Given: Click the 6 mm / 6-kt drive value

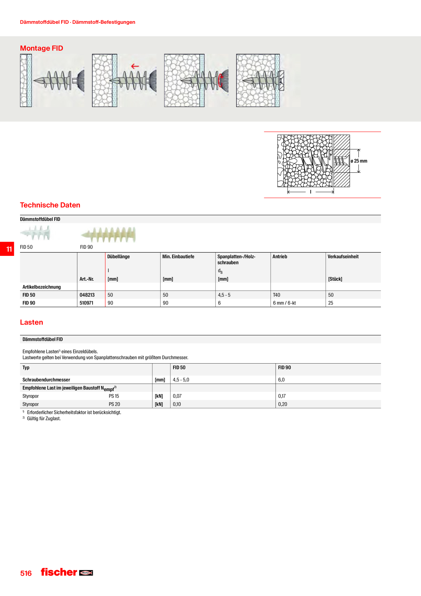Looking at the screenshot, I should [x=285, y=303].
